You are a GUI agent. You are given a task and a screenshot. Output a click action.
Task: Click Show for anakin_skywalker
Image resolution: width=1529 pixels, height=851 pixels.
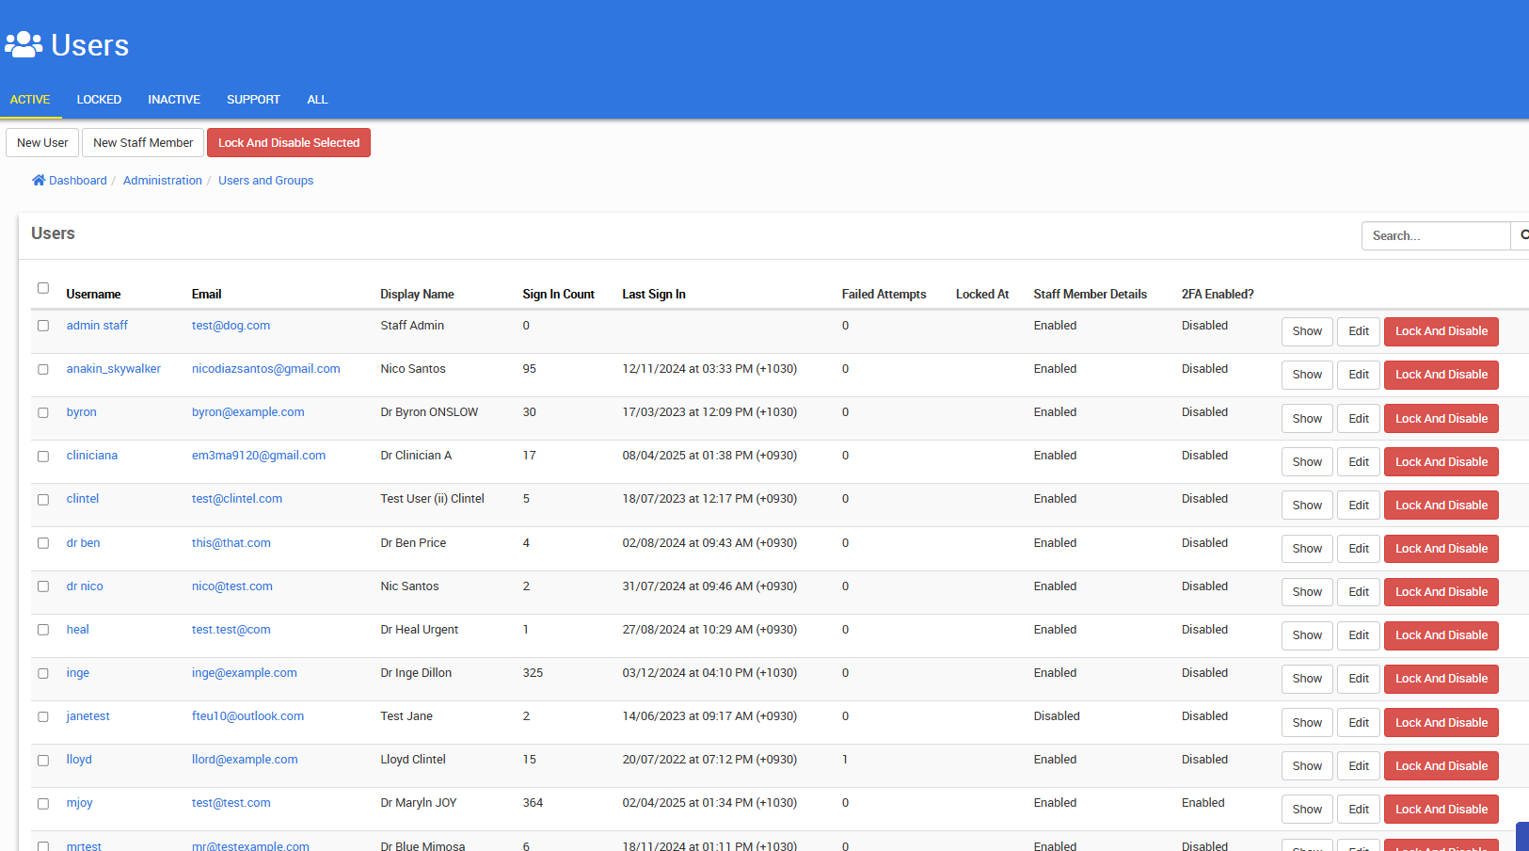[x=1307, y=375]
